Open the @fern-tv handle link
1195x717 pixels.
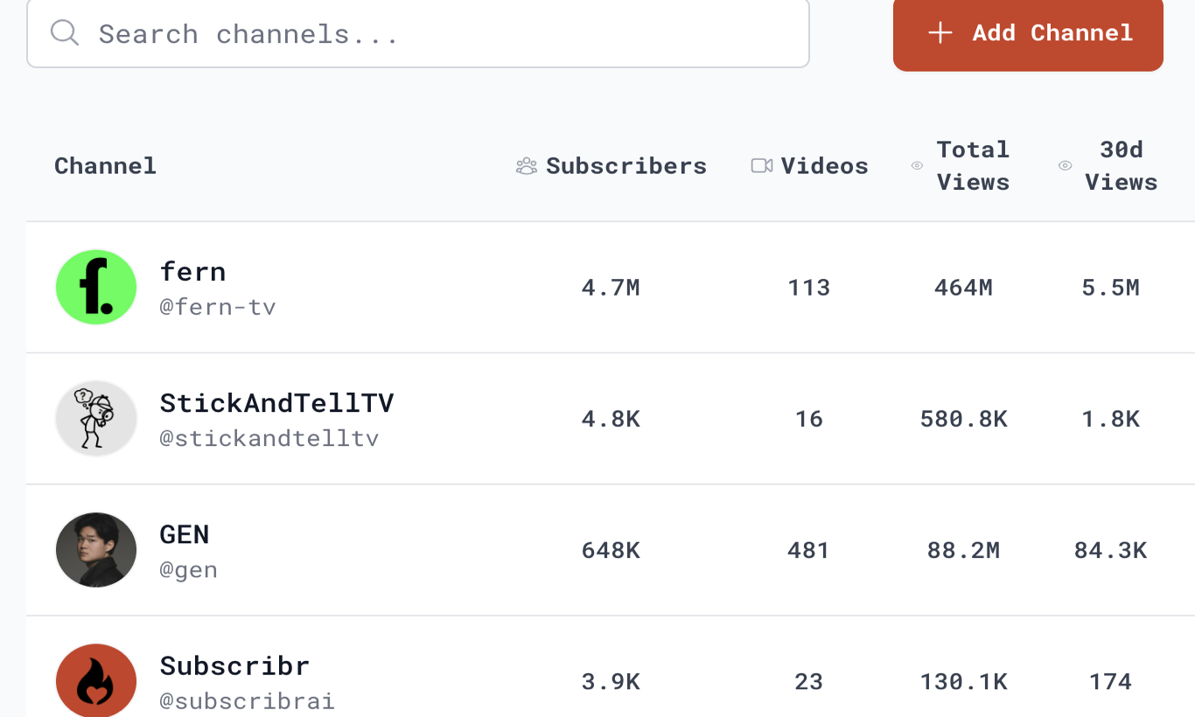(x=219, y=307)
